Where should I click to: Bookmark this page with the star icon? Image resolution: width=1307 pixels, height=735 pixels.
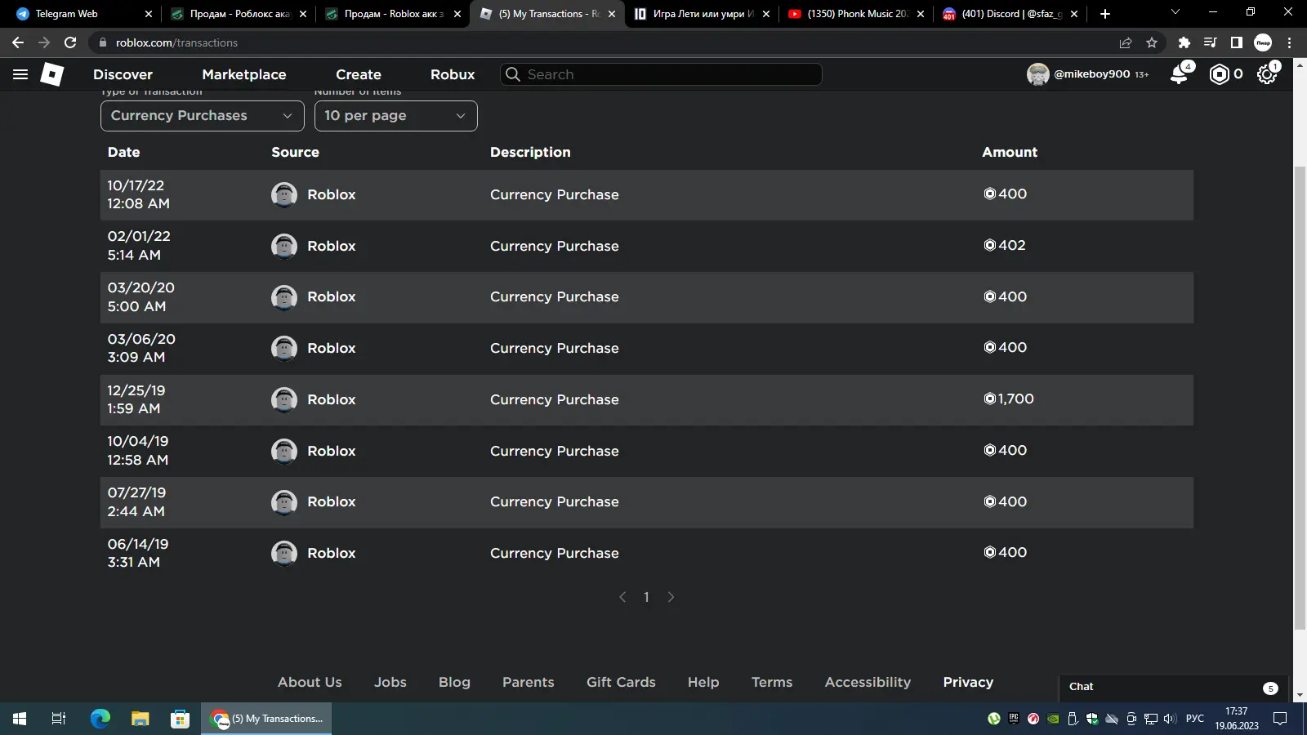pyautogui.click(x=1152, y=42)
